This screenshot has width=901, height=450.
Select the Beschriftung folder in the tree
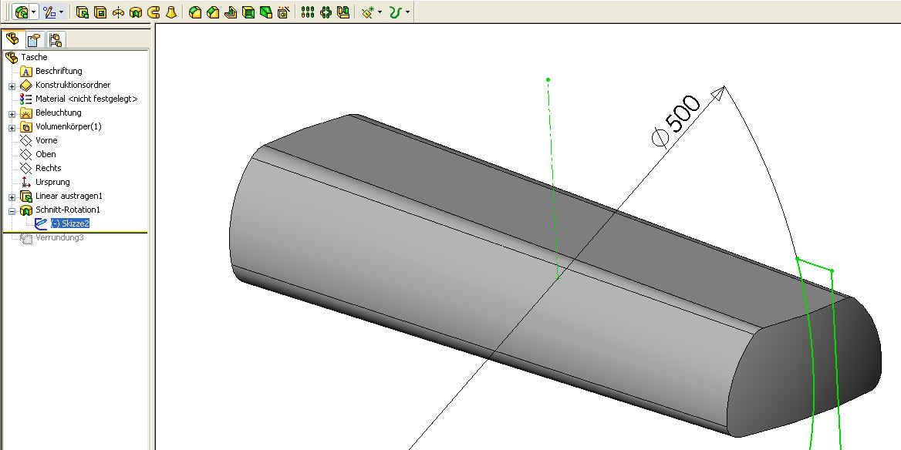click(x=59, y=71)
